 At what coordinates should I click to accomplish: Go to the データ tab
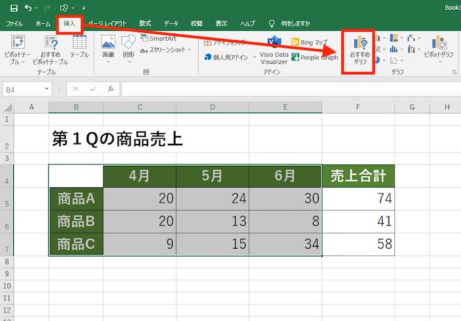(x=171, y=24)
